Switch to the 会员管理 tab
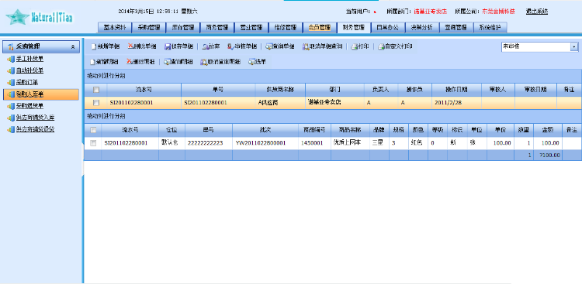Image resolution: width=582 pixels, height=284 pixels. (x=320, y=27)
